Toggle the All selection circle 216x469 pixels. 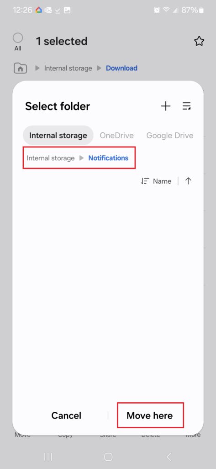18,38
